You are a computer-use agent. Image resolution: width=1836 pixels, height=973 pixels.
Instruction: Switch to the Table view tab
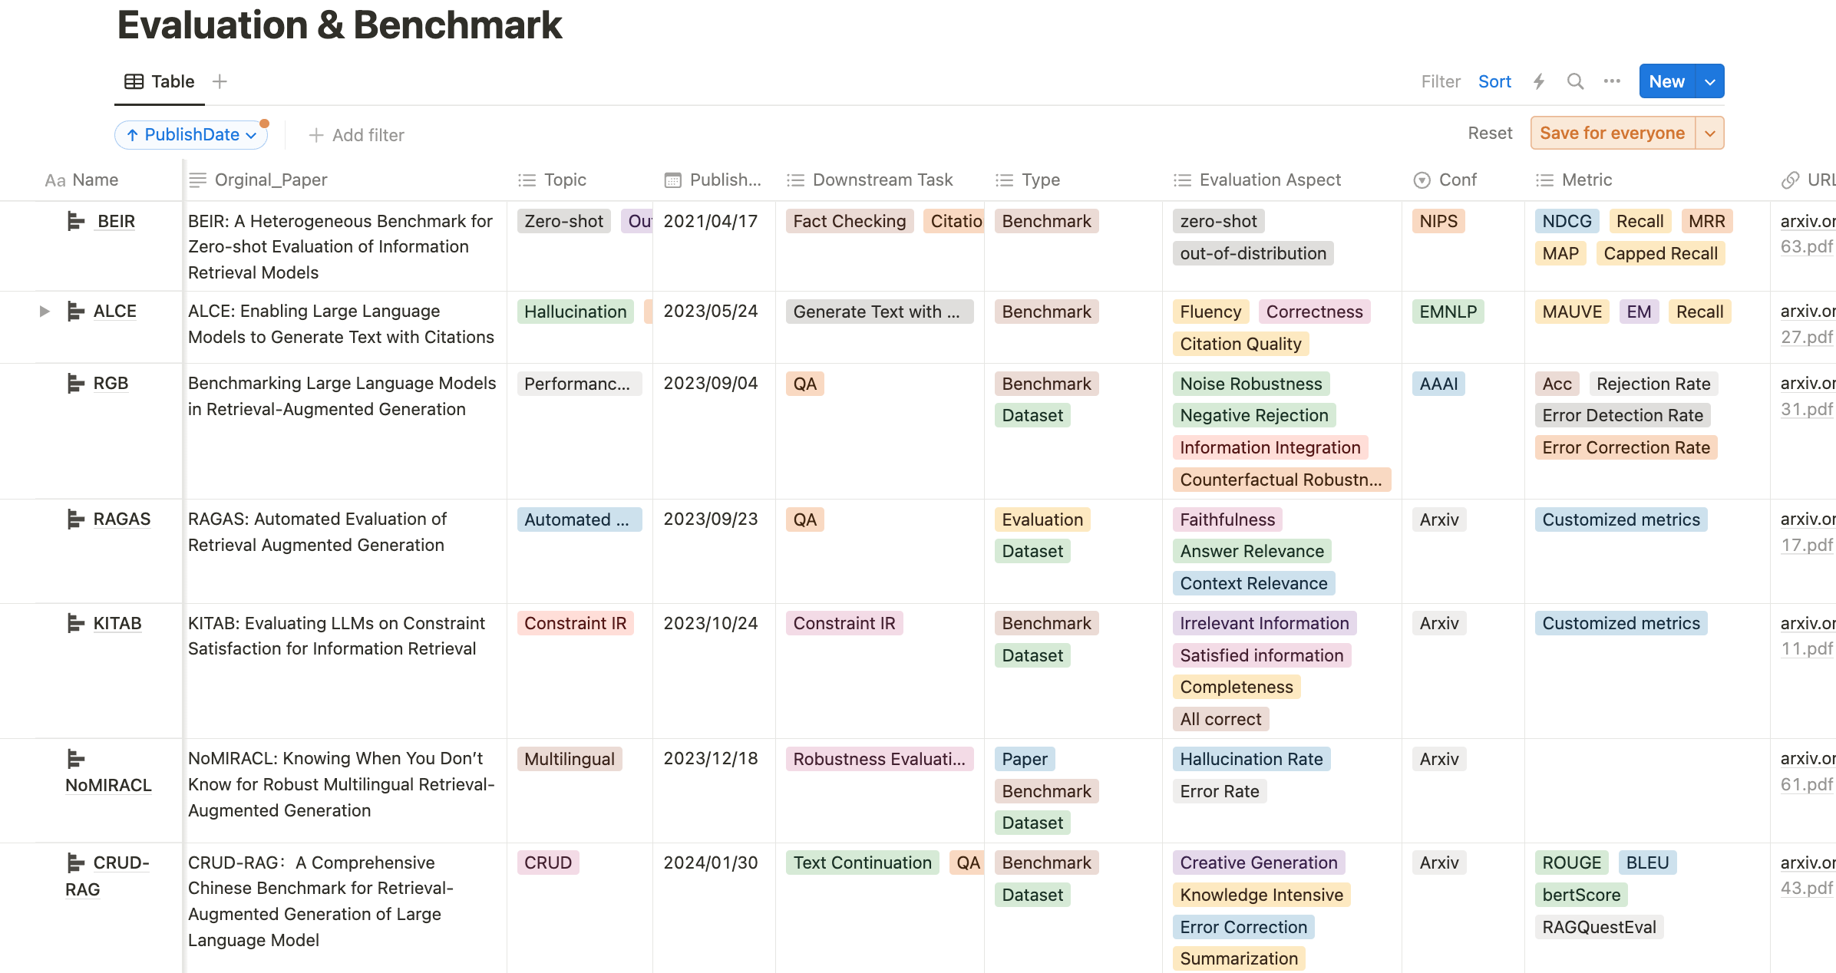(x=160, y=81)
